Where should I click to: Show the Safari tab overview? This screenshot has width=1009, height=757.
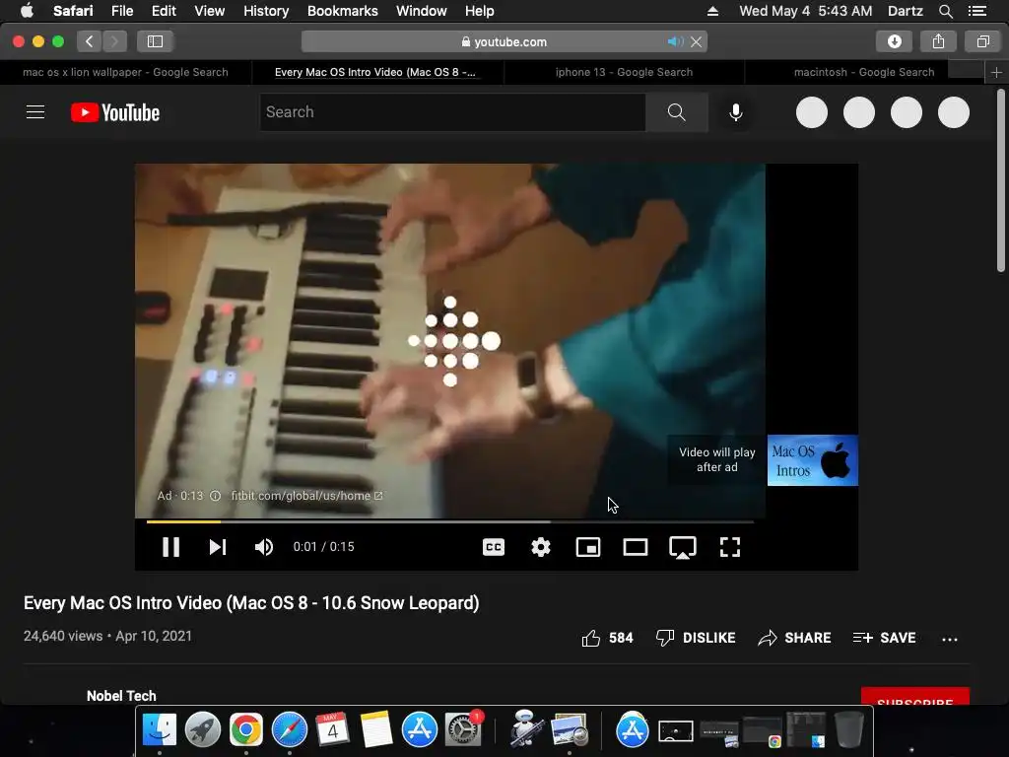(982, 41)
